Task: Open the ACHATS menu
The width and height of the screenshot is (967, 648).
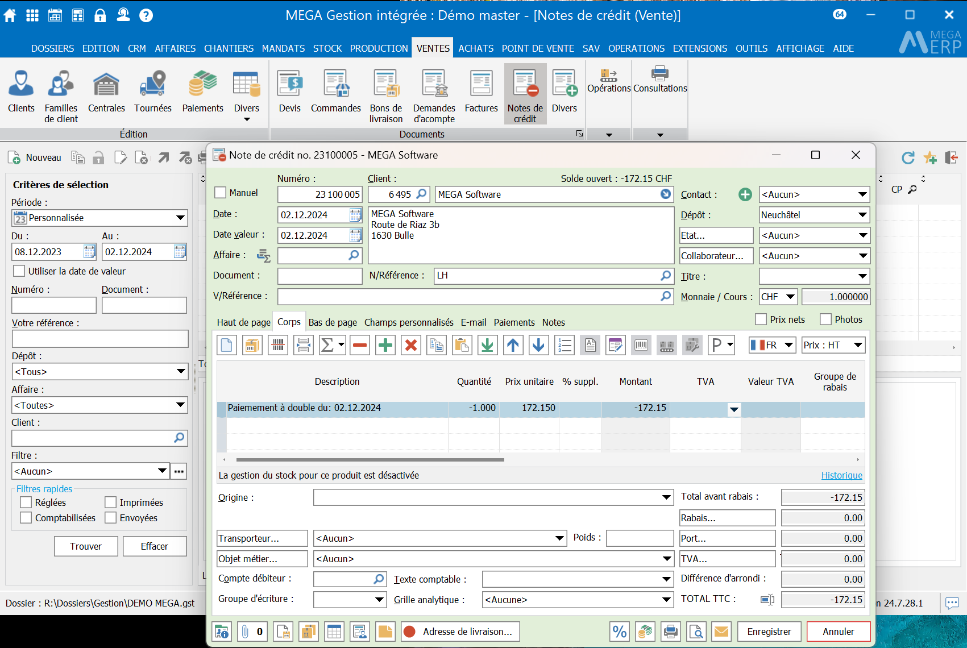Action: pos(476,48)
